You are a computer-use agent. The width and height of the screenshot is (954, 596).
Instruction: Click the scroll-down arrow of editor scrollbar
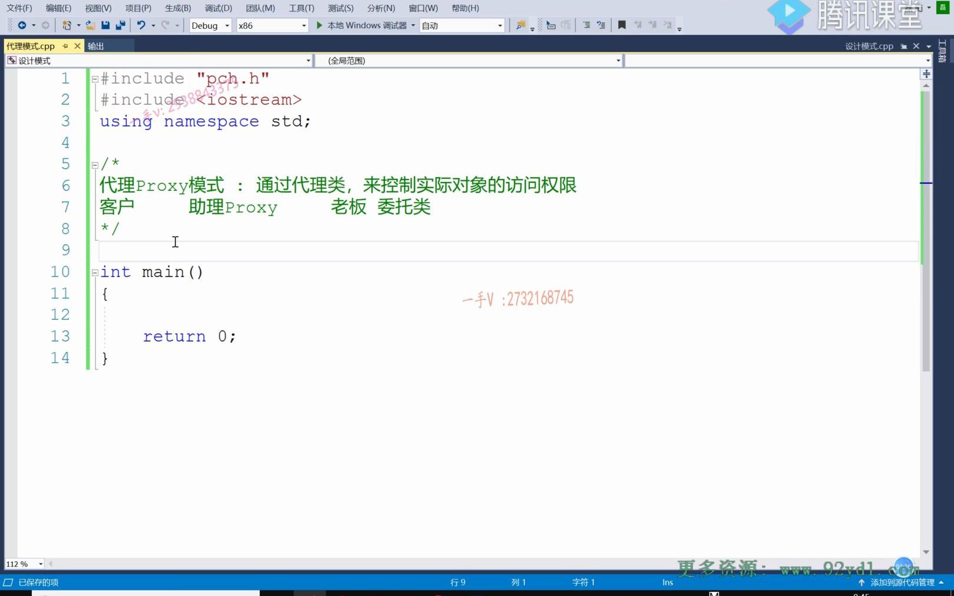[926, 552]
